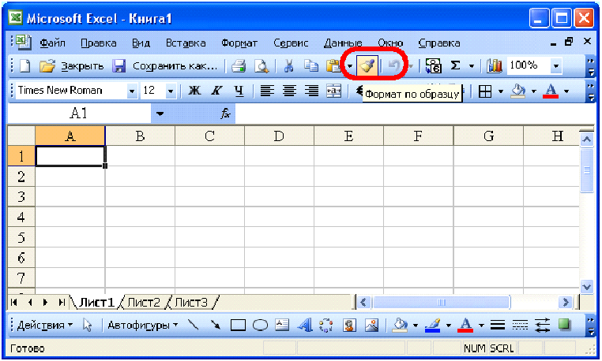Image resolution: width=602 pixels, height=361 pixels.
Task: Click the green Shadow style icon
Action: pyautogui.click(x=564, y=325)
